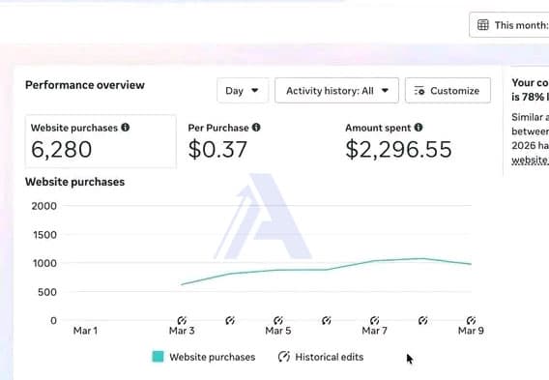
Task: Select the Website purchases metric card
Action: 101,141
